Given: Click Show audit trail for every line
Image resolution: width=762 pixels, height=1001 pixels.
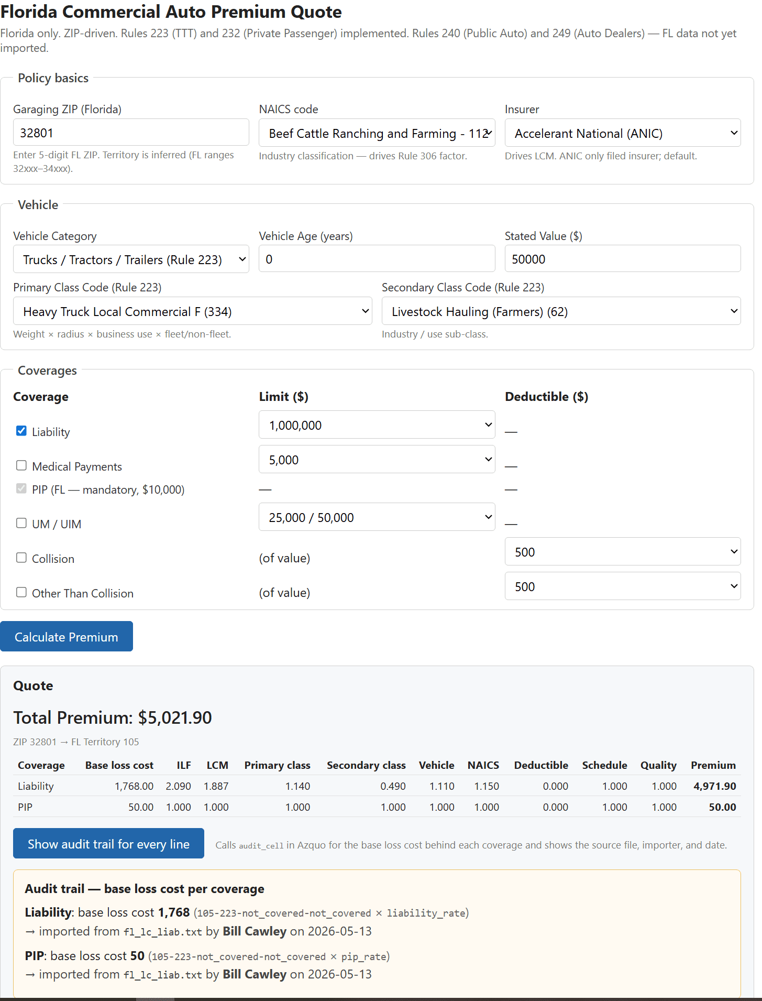Looking at the screenshot, I should click(108, 844).
